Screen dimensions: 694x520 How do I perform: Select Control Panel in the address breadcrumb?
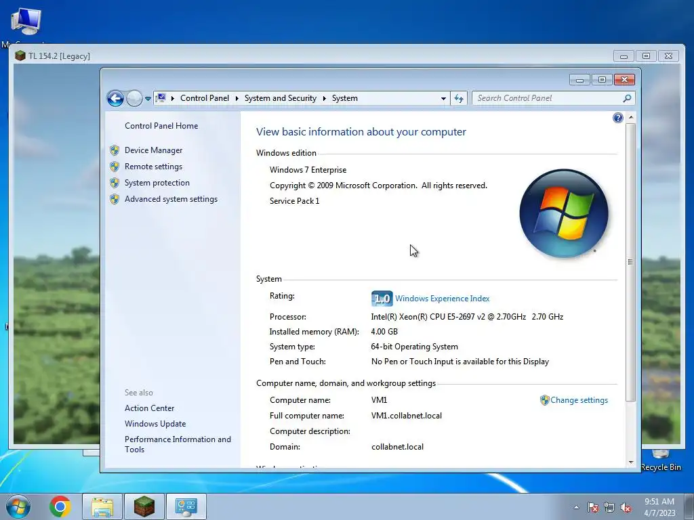pyautogui.click(x=205, y=98)
